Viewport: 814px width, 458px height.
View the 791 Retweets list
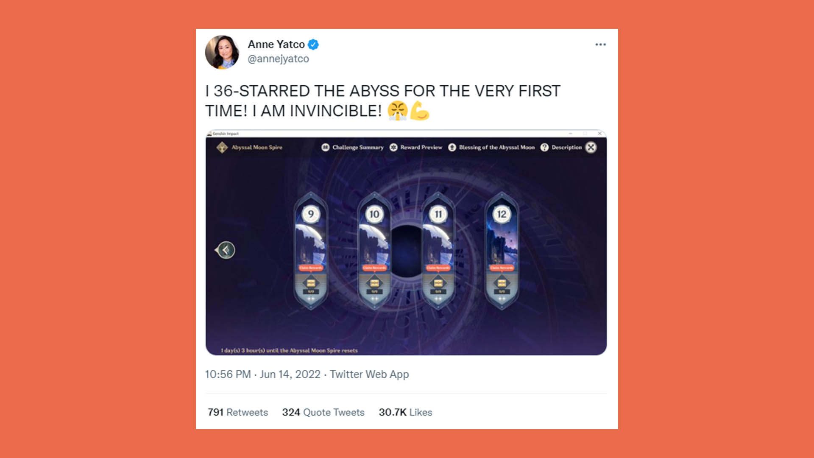[x=238, y=412]
